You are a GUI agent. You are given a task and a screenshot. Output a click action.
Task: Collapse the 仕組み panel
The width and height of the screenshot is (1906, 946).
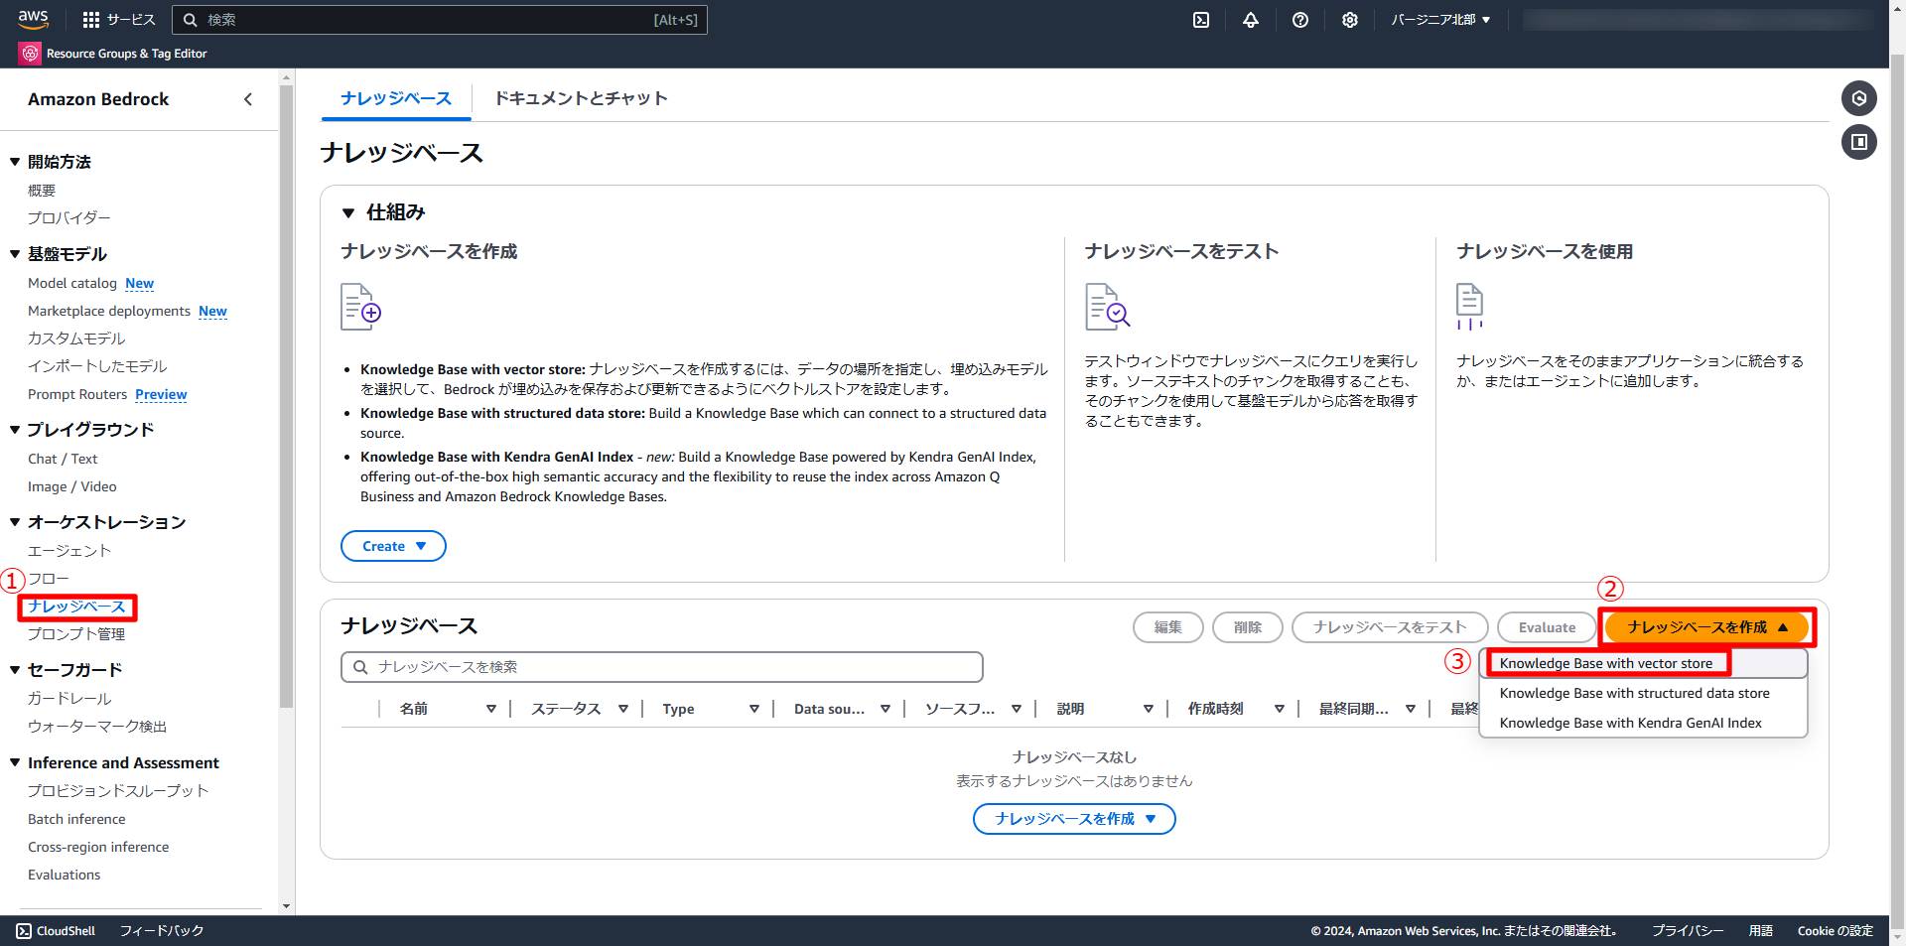tap(348, 212)
